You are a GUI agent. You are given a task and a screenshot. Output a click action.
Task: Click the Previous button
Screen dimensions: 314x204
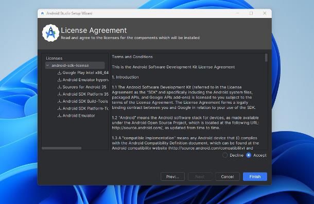pos(172,177)
